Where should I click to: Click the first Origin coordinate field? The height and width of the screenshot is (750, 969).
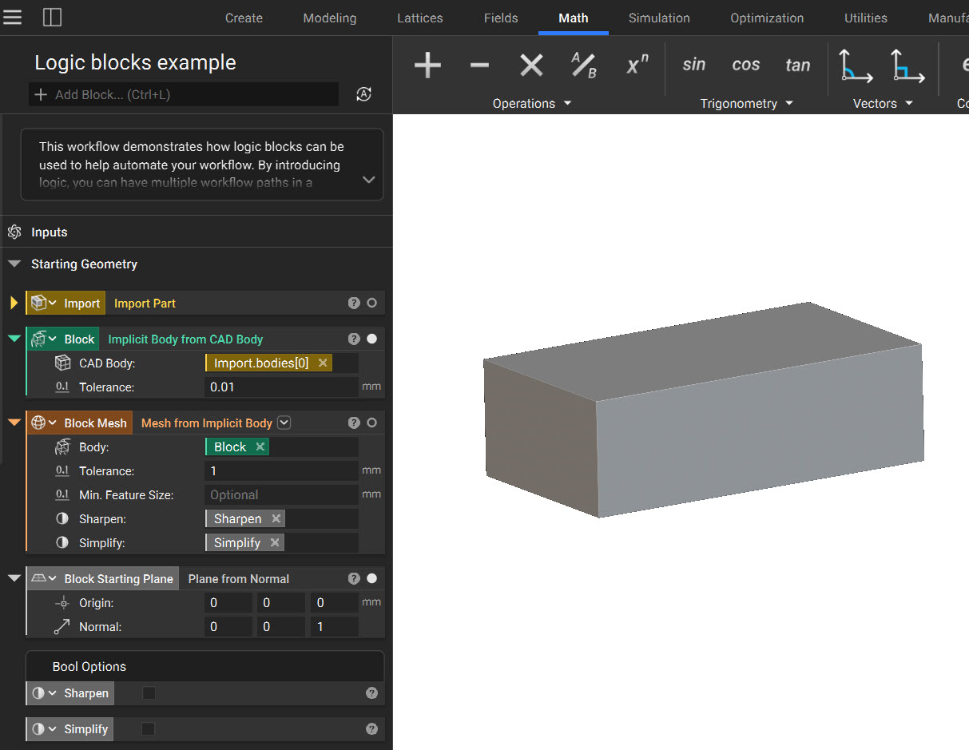(x=228, y=603)
